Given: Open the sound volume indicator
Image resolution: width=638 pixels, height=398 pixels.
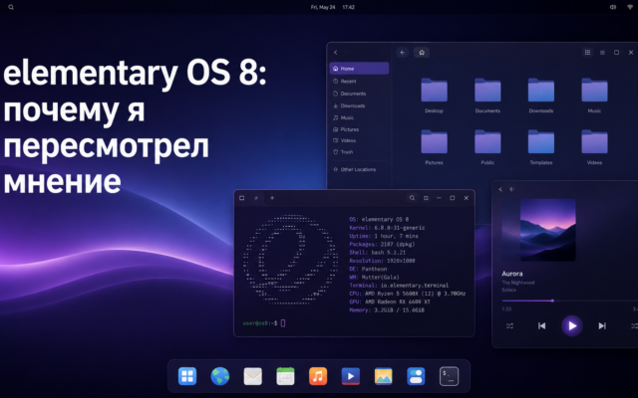Looking at the screenshot, I should [613, 7].
